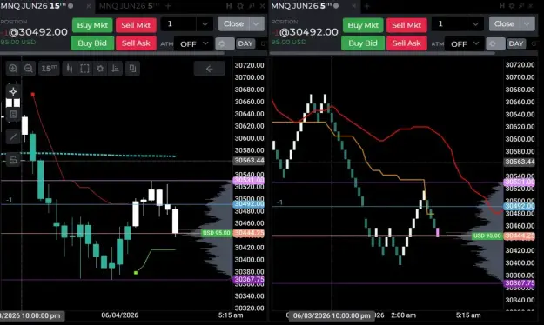544x325 pixels.
Task: Open chart settings gear in chart toolbar
Action: click(x=100, y=69)
